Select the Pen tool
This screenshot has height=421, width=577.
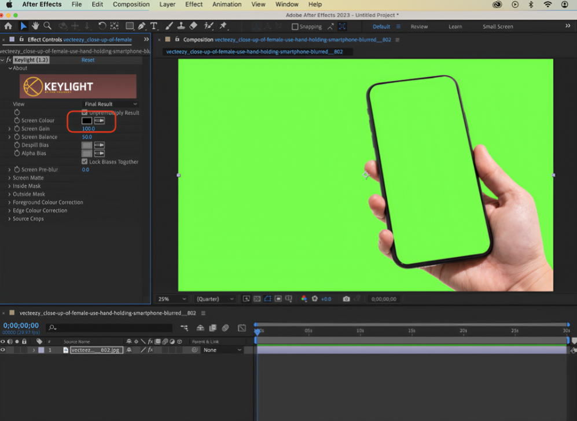[x=142, y=25]
